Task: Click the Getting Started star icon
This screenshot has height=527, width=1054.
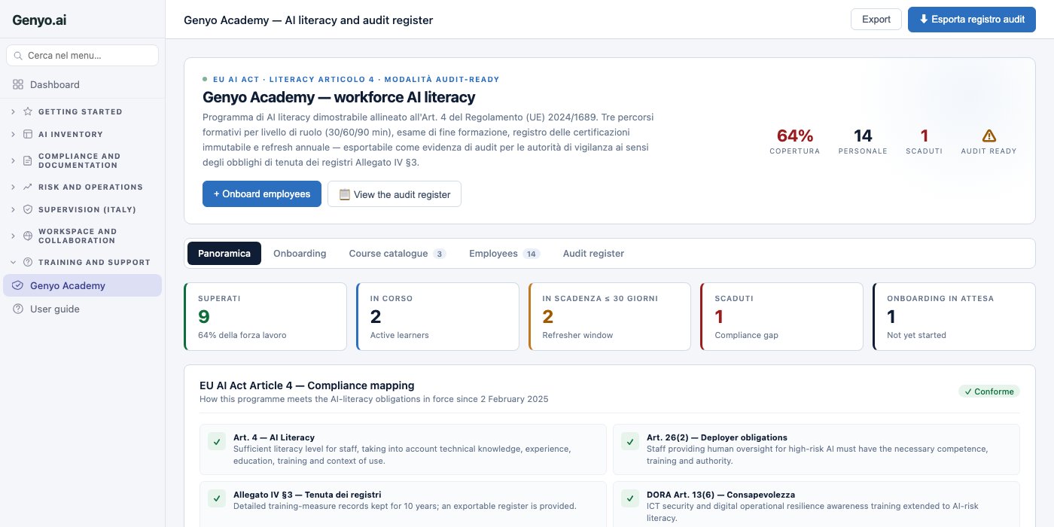Action: (28, 111)
